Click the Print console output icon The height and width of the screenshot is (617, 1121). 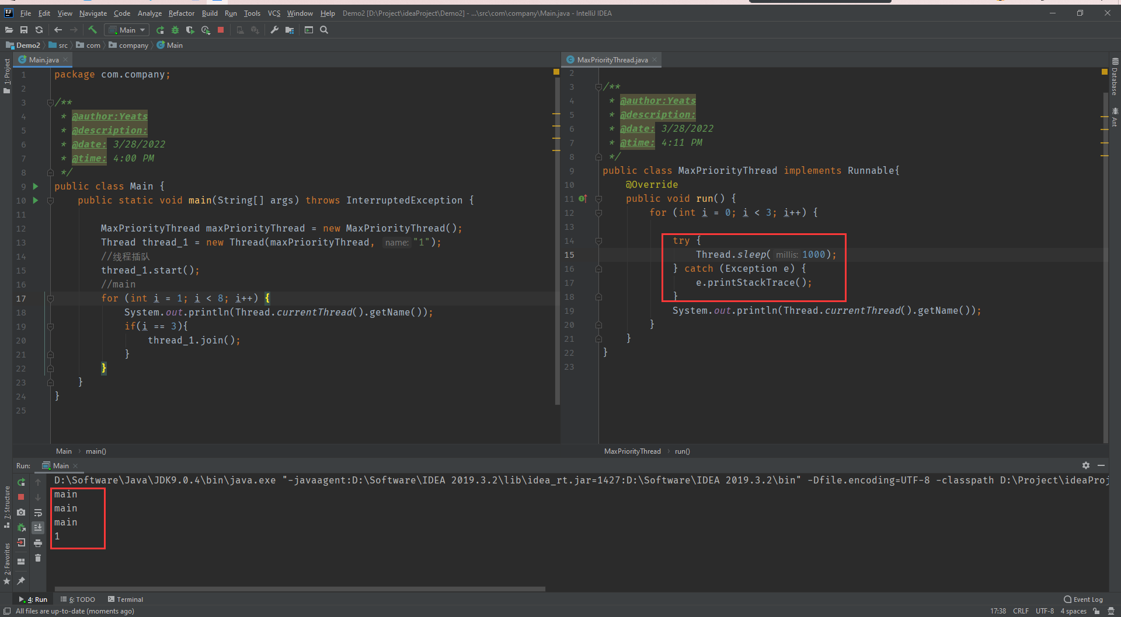pyautogui.click(x=38, y=543)
